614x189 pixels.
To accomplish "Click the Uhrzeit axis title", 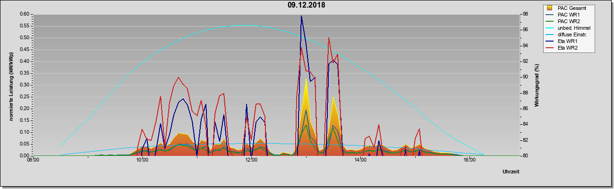I will click(511, 172).
